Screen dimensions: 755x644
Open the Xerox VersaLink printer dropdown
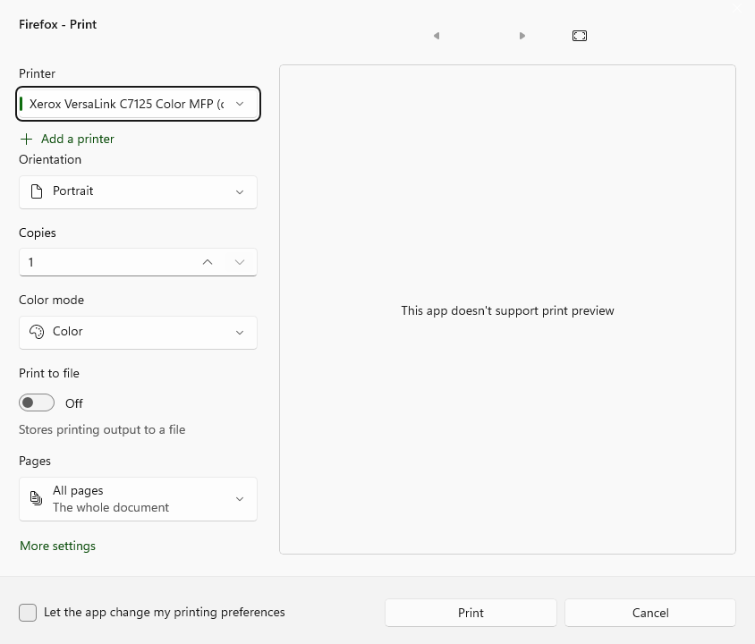click(x=138, y=104)
